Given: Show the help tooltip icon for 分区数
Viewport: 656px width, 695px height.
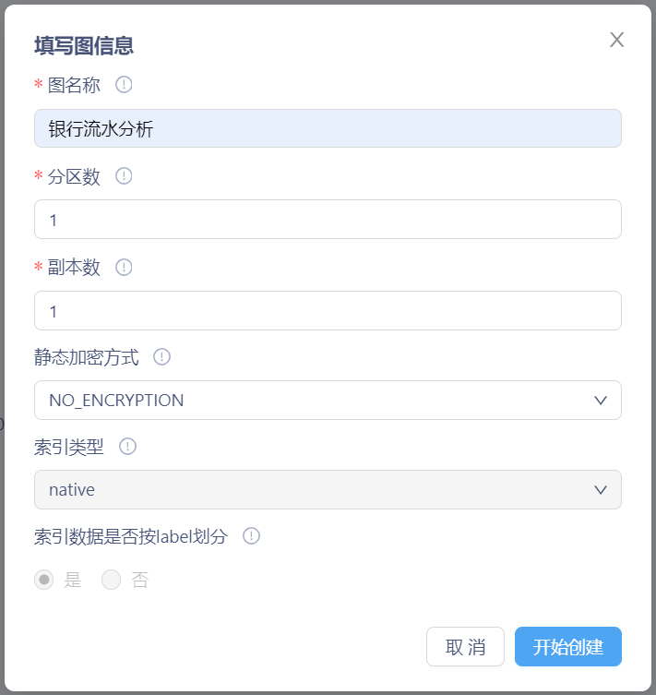Looking at the screenshot, I should [x=124, y=176].
